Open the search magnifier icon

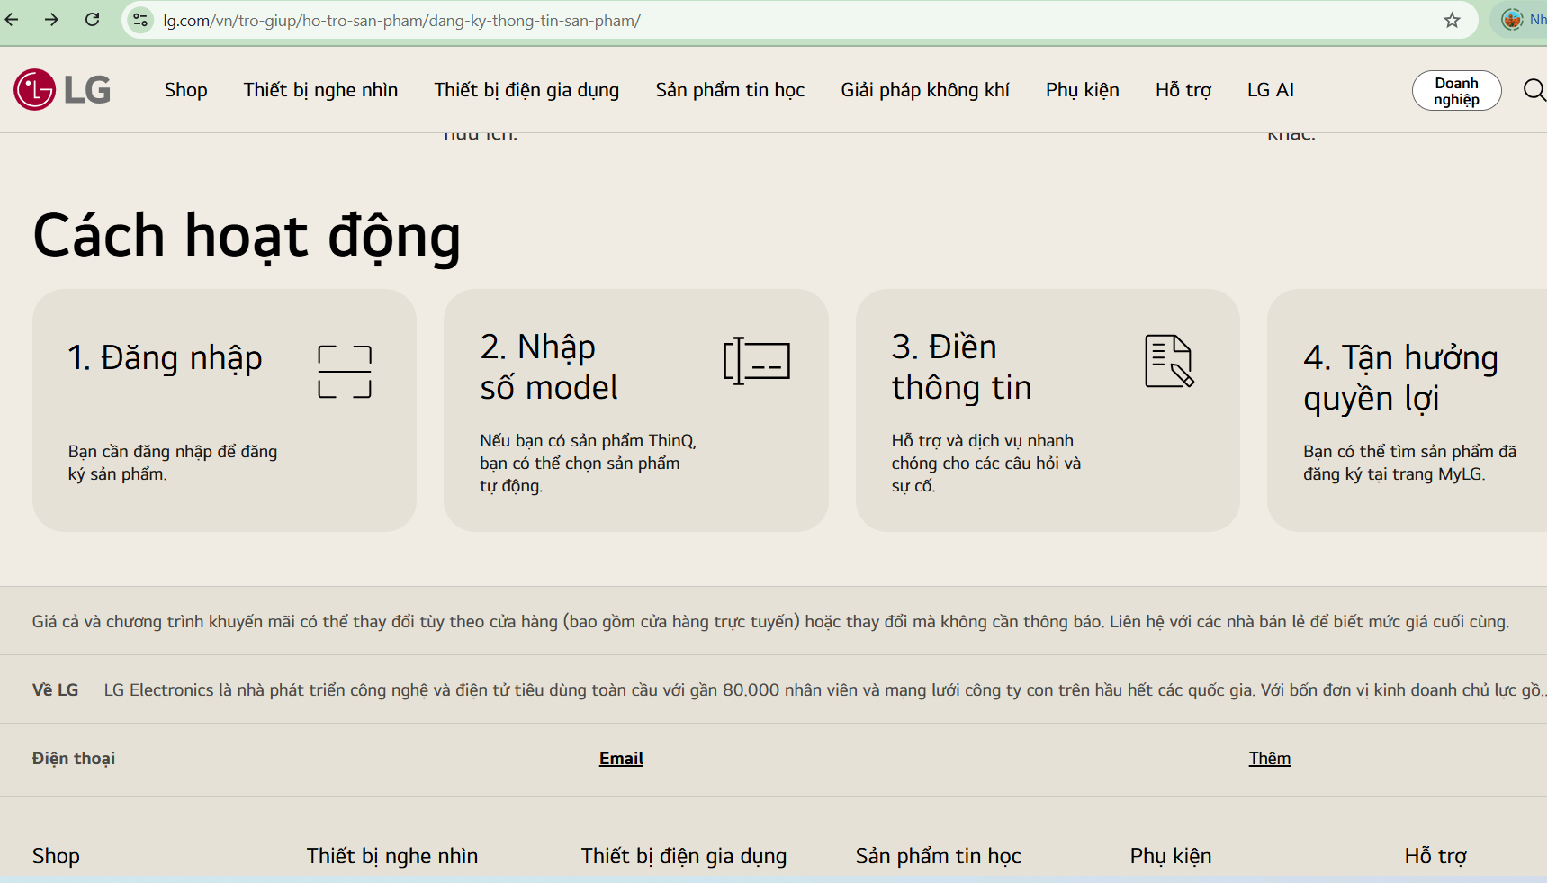point(1534,90)
